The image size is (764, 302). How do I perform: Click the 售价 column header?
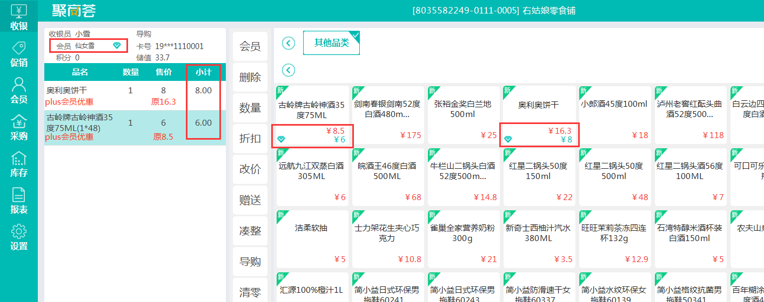pos(164,72)
